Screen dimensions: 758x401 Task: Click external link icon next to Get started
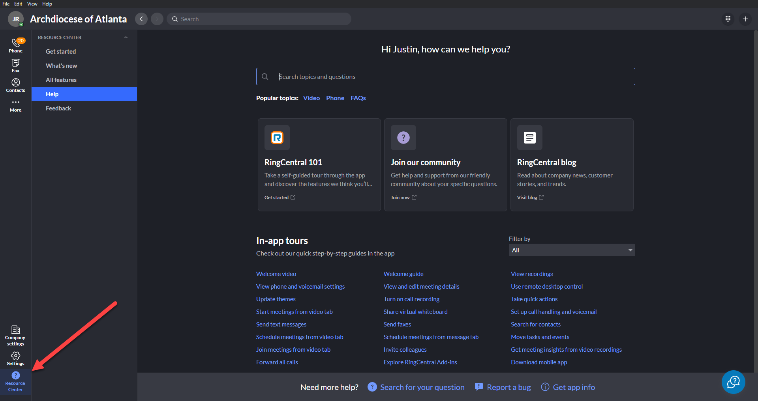coord(293,197)
